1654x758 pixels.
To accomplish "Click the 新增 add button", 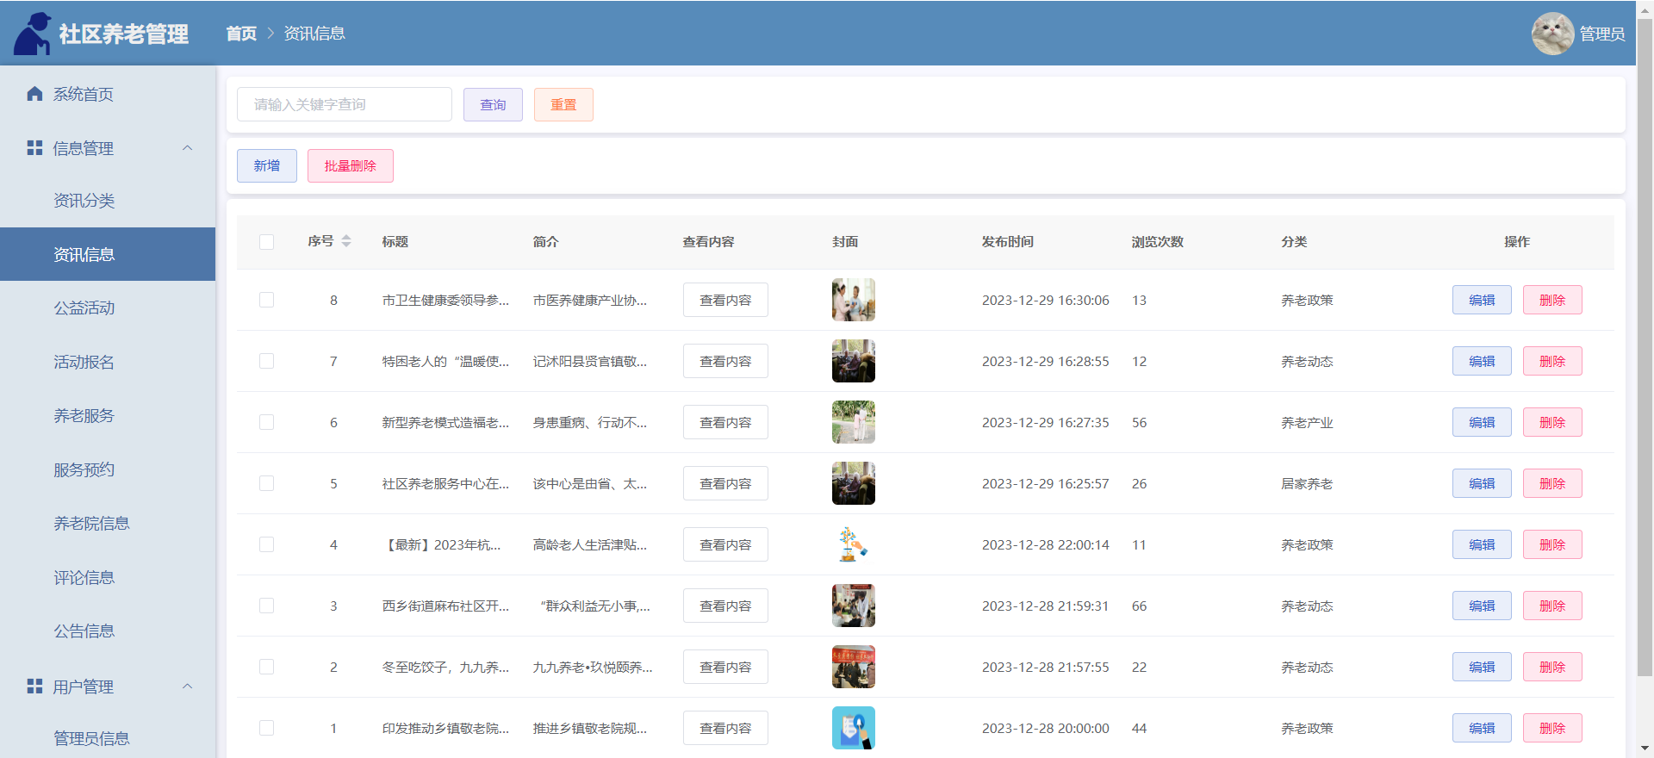I will pyautogui.click(x=267, y=165).
